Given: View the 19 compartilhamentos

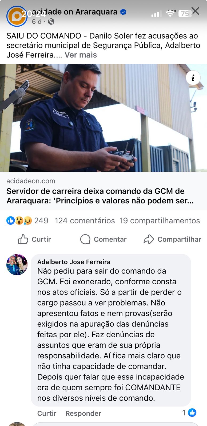Looking at the screenshot, I should click(160, 220).
